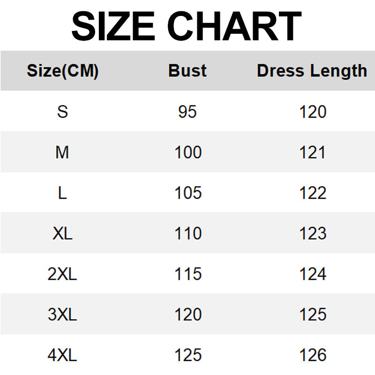Select the dress length value 122
The width and height of the screenshot is (375, 375).
(313, 193)
